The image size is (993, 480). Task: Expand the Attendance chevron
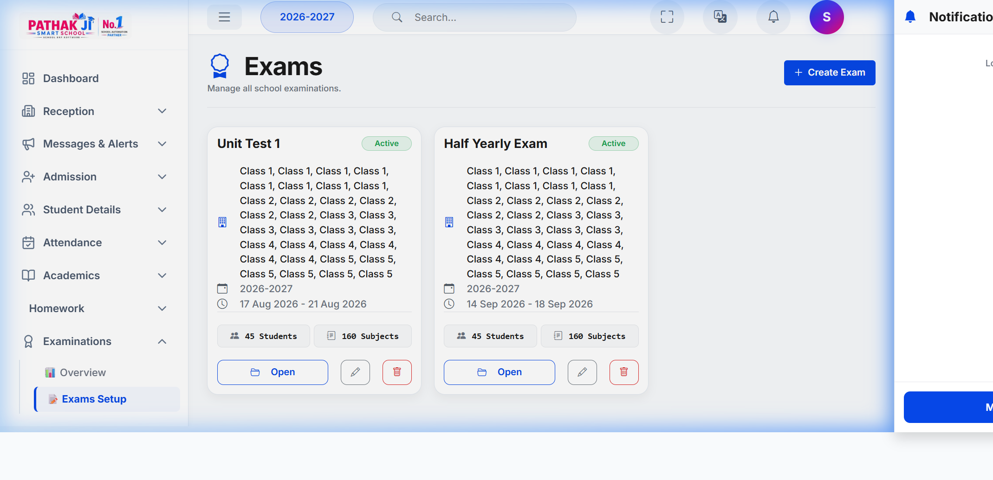coord(162,243)
